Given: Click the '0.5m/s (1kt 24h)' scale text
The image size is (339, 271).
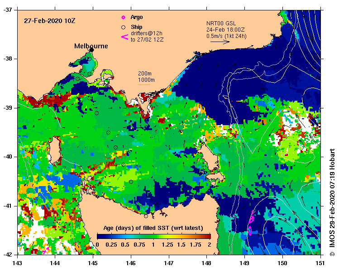Looking at the screenshot, I should tap(226, 36).
